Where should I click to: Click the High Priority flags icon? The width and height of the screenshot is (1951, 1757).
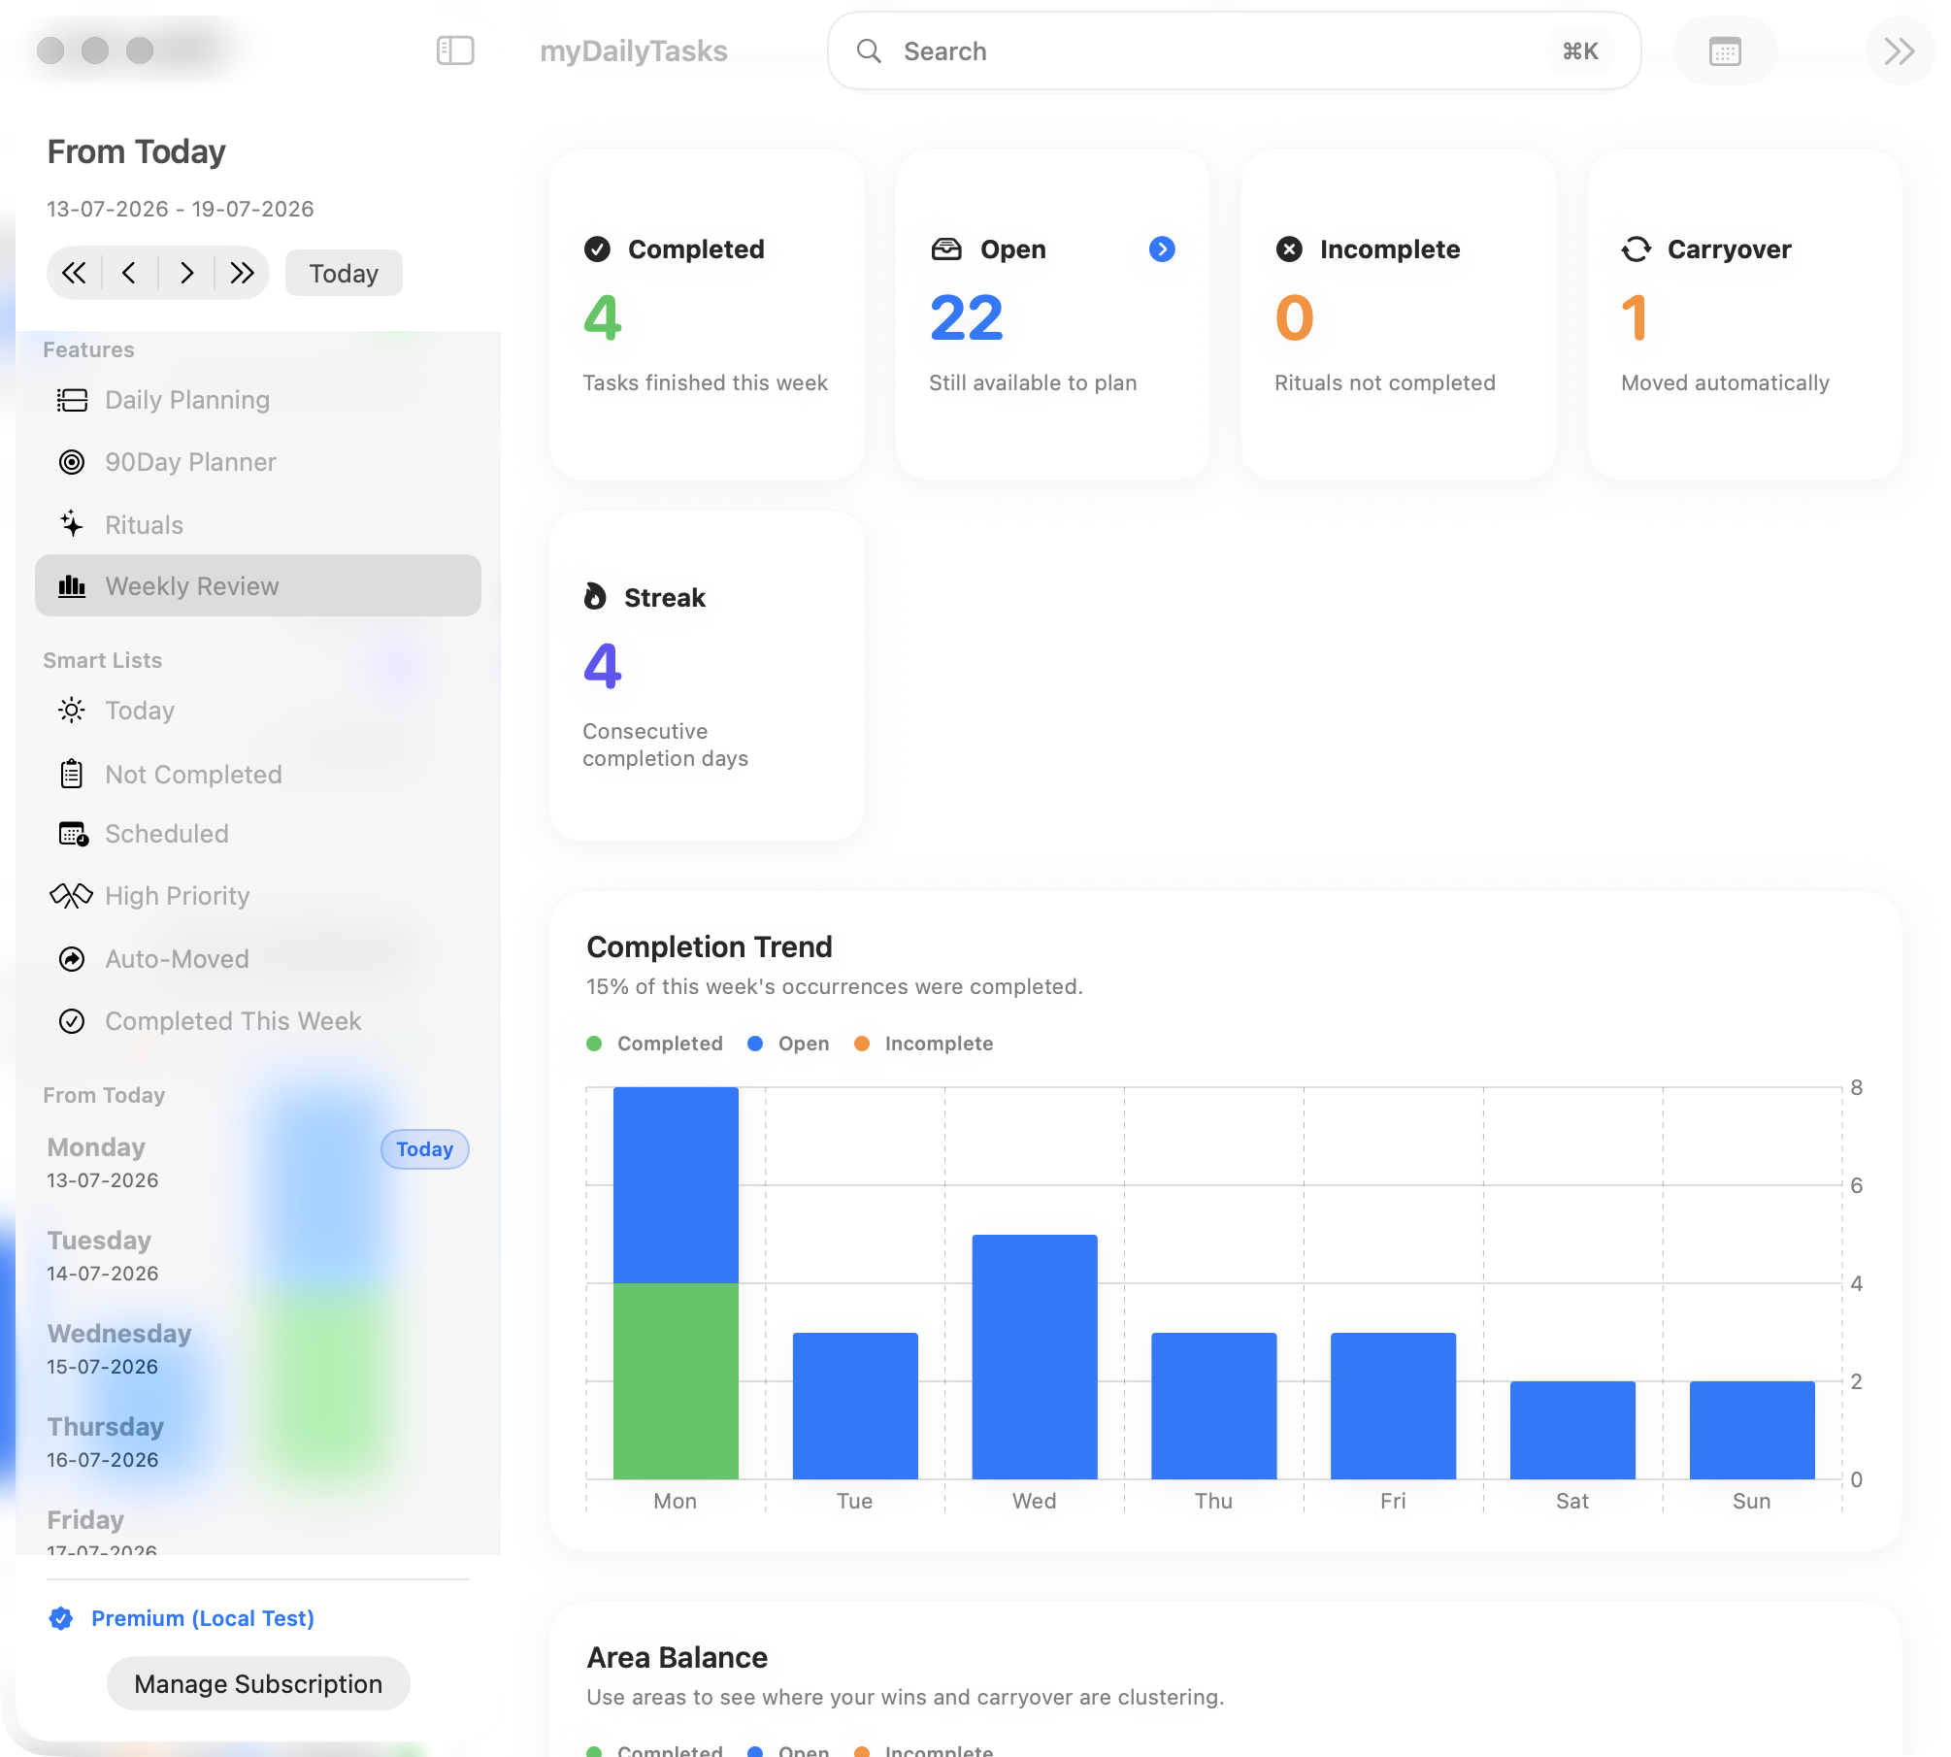coord(71,896)
